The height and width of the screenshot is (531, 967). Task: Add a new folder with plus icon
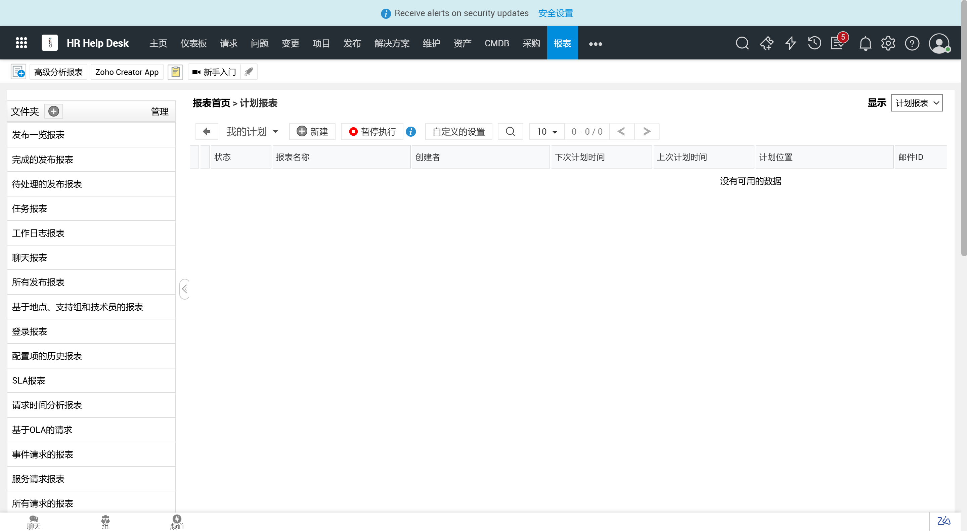click(54, 111)
